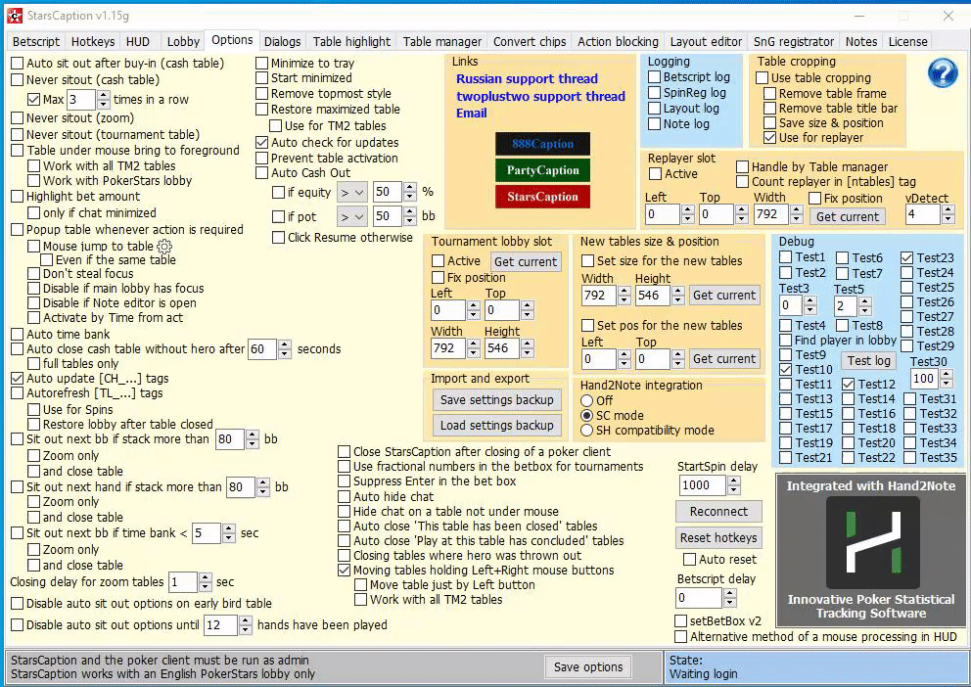Toggle the setBetBox v2 checkbox
Screen dimensions: 971x687
click(x=680, y=620)
